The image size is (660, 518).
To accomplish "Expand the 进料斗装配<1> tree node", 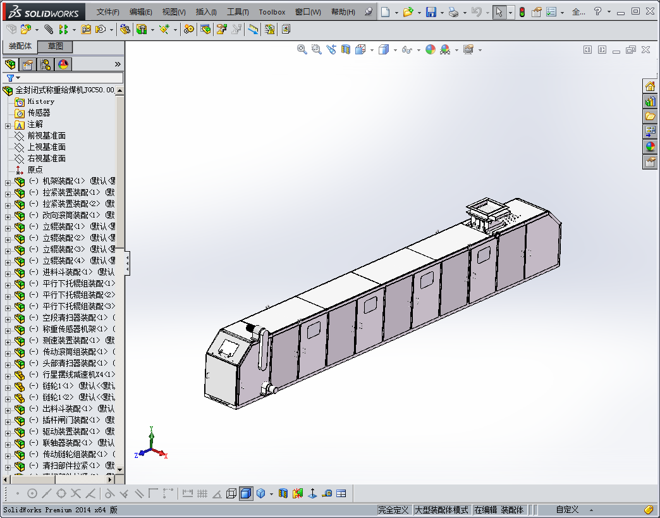I will (x=8, y=274).
